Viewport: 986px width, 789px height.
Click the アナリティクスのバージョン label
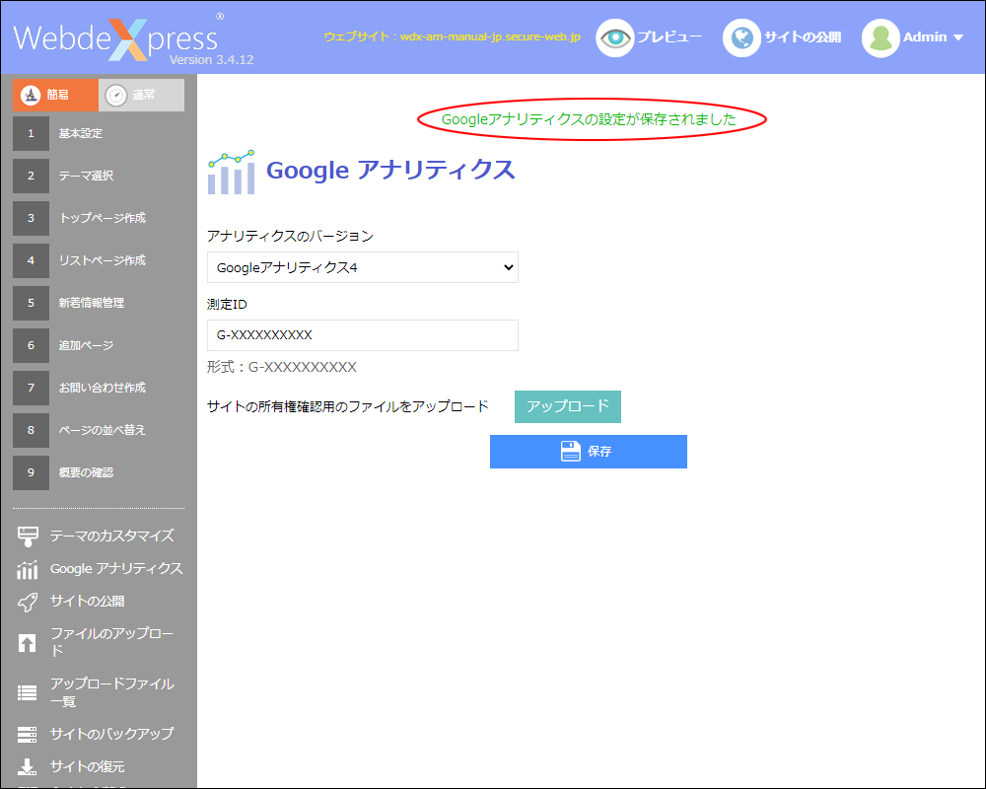coord(290,236)
